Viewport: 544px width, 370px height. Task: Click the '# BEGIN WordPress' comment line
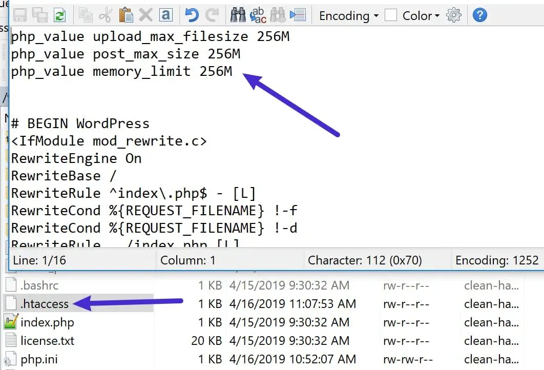click(80, 124)
